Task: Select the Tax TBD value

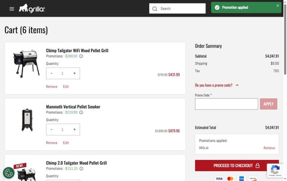Action: 276,71
